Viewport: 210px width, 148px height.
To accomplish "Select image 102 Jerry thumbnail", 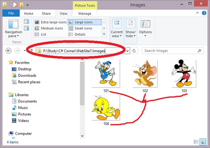I will click(145, 73).
